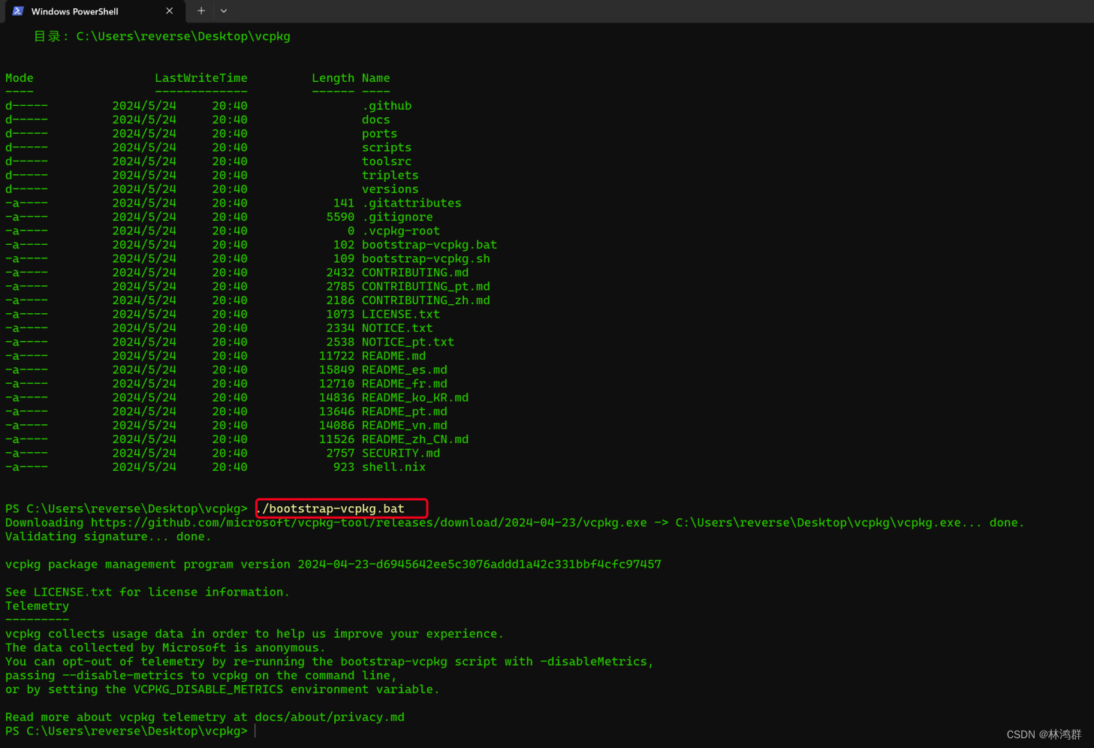Click the Length column header
The height and width of the screenshot is (748, 1094).
[333, 78]
